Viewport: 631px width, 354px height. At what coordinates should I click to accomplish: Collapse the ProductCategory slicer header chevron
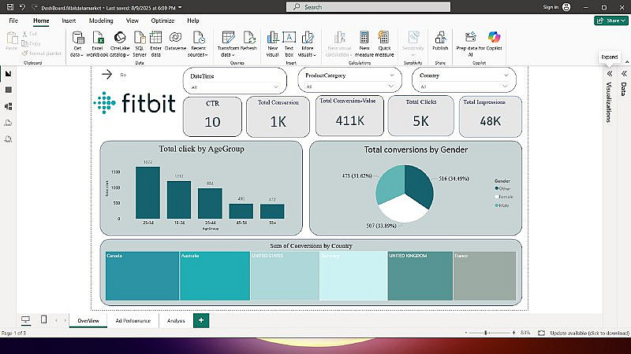[x=391, y=75]
